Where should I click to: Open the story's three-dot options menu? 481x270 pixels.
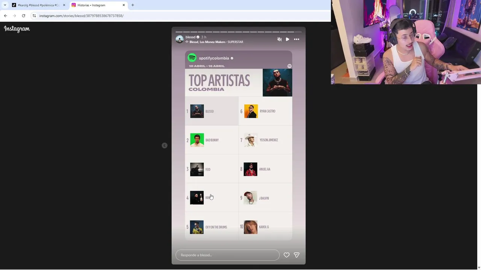tap(296, 39)
